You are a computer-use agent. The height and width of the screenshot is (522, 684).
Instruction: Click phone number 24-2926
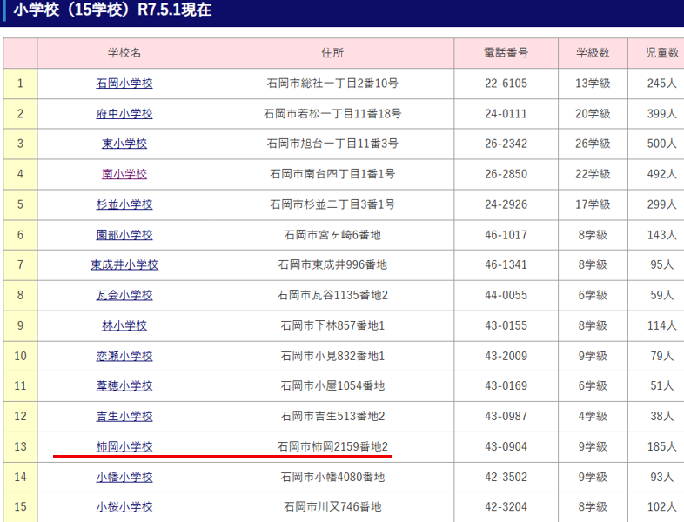tap(506, 204)
